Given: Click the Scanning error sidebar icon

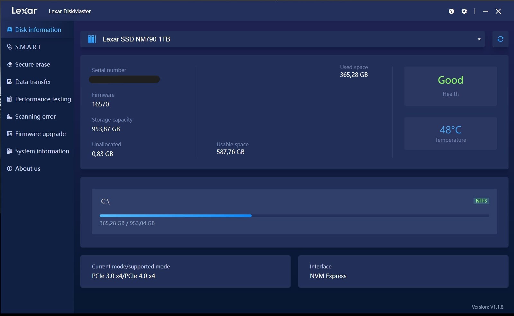Looking at the screenshot, I should (x=10, y=116).
